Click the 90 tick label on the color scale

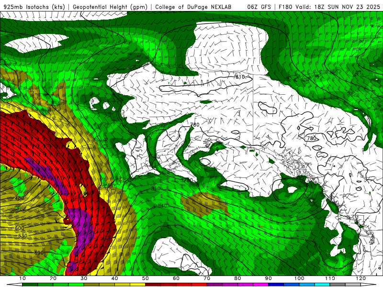tap(268, 278)
